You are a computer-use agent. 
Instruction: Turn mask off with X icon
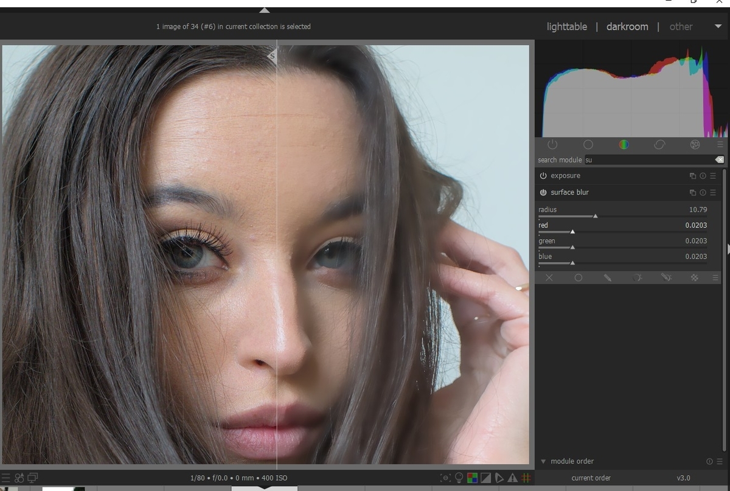click(x=549, y=277)
